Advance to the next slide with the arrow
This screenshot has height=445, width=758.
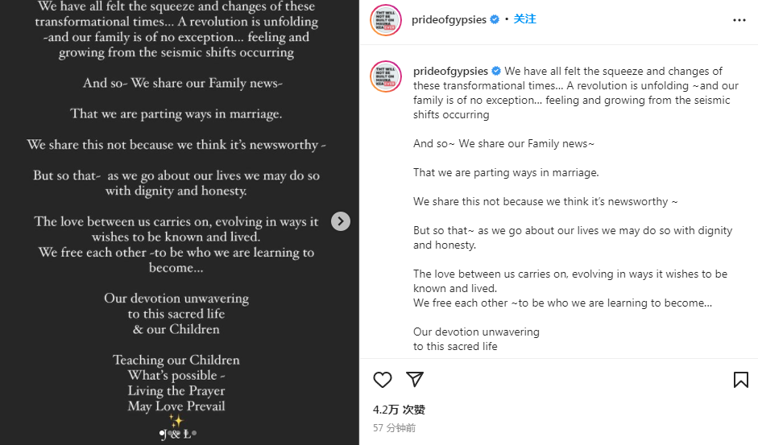pyautogui.click(x=341, y=221)
